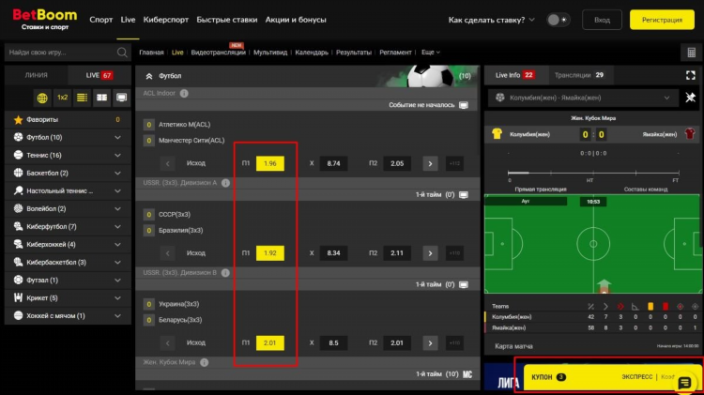The height and width of the screenshot is (395, 704).
Task: Click the MC icon in Жен. Кубок Мира row
Action: pos(467,374)
